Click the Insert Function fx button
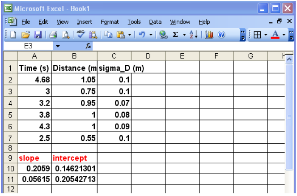This screenshot has height=196, width=297. [x=89, y=46]
